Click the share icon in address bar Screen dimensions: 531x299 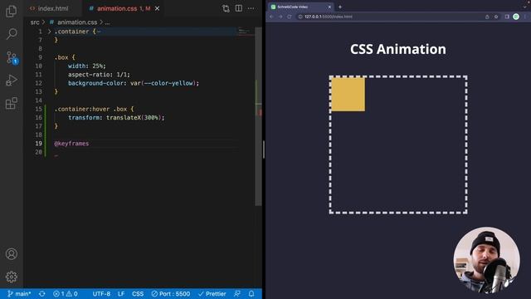pos(487,17)
